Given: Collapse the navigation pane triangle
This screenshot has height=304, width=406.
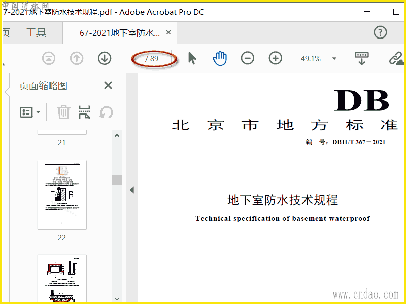Looking at the screenshot, I should (x=132, y=190).
